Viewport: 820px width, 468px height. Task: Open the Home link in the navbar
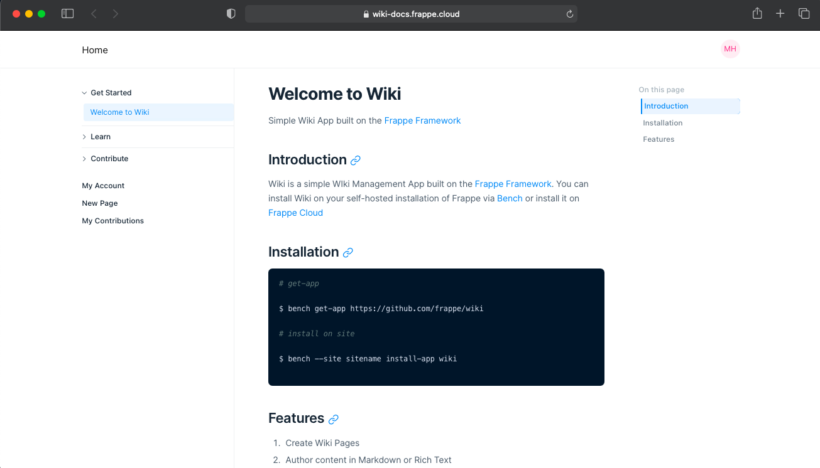[95, 50]
